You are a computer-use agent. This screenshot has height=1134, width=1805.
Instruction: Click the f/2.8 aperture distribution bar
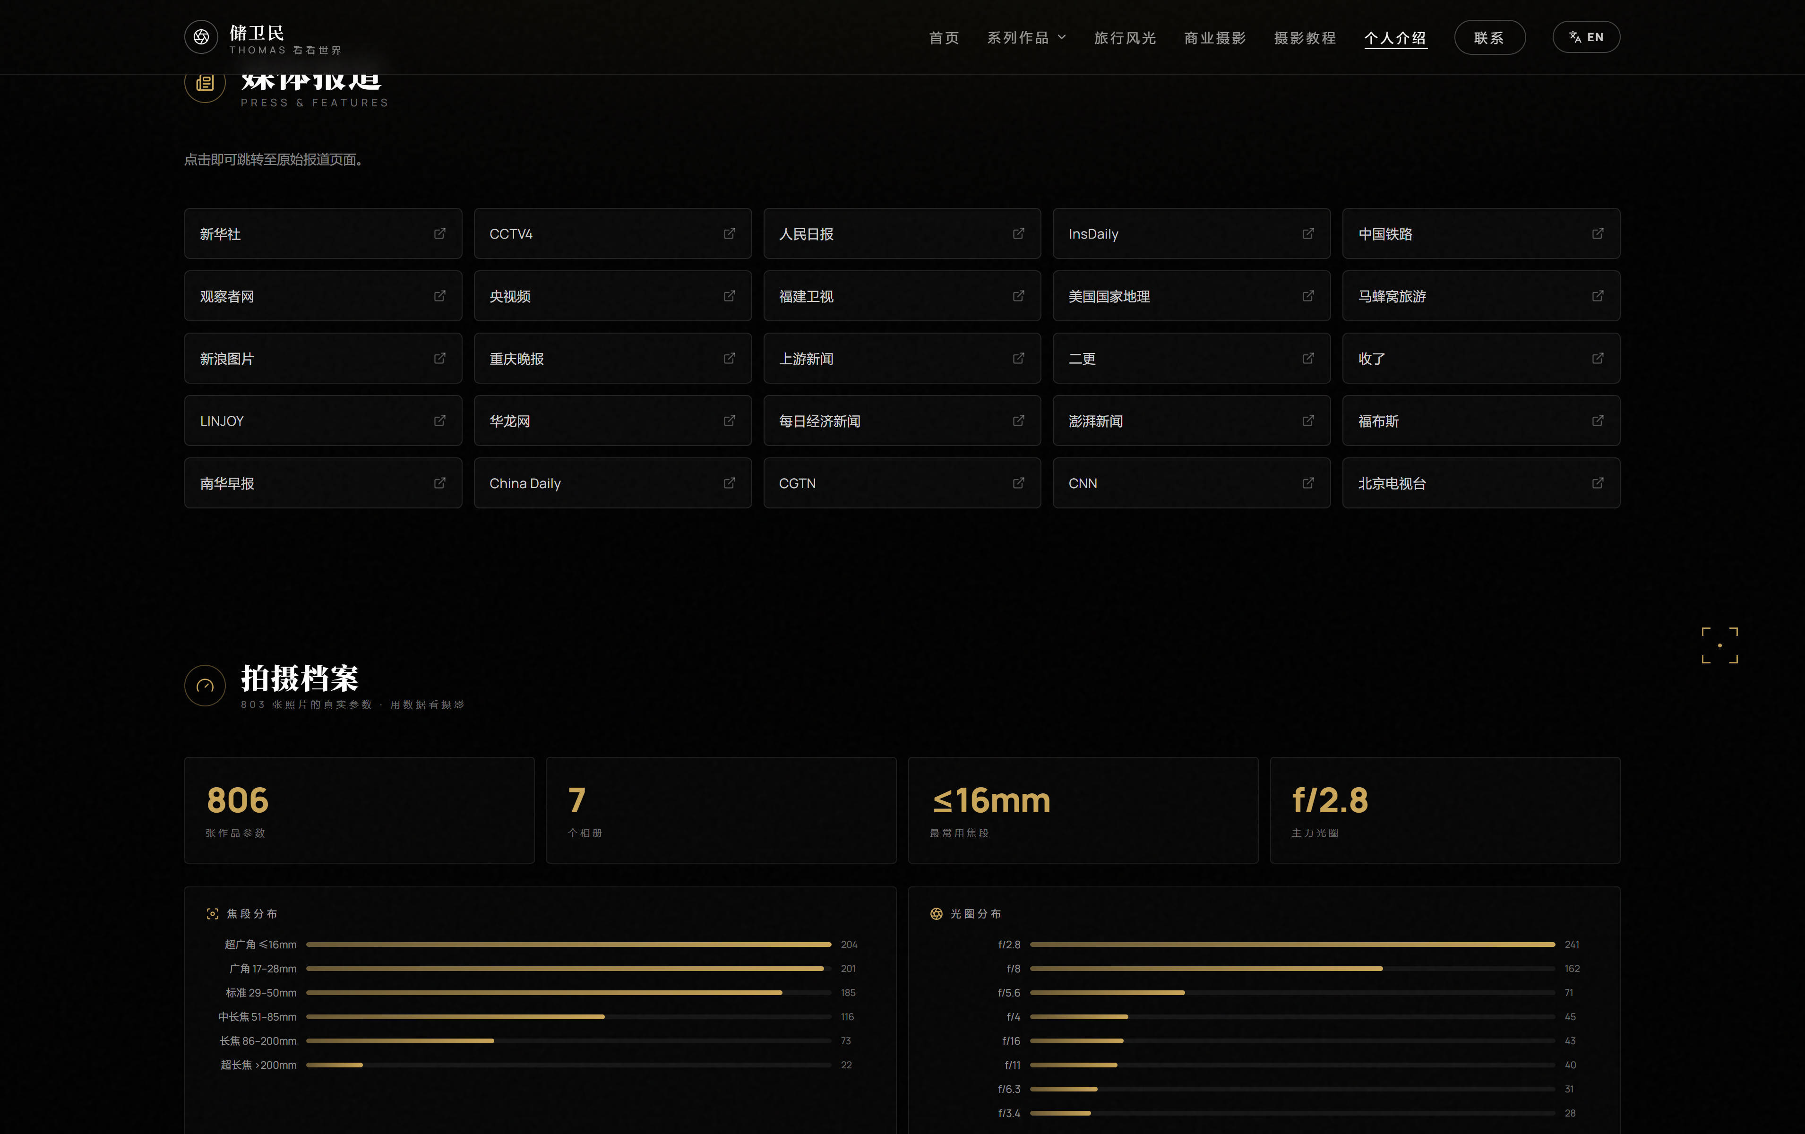coord(1292,945)
